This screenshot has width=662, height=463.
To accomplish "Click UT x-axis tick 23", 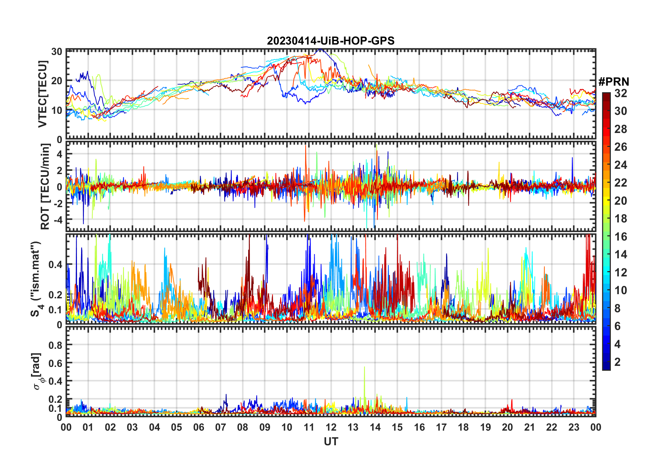I will [574, 427].
